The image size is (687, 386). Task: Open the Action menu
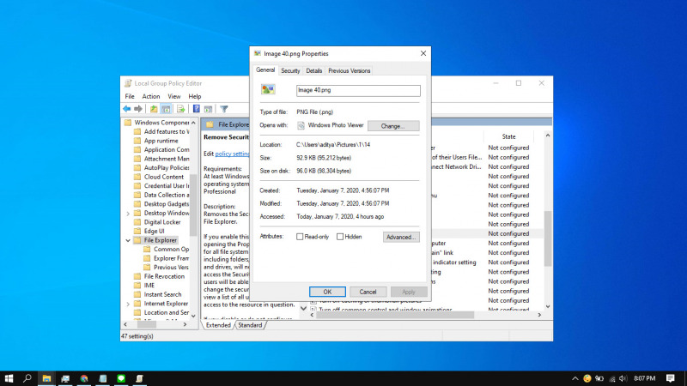pos(151,96)
